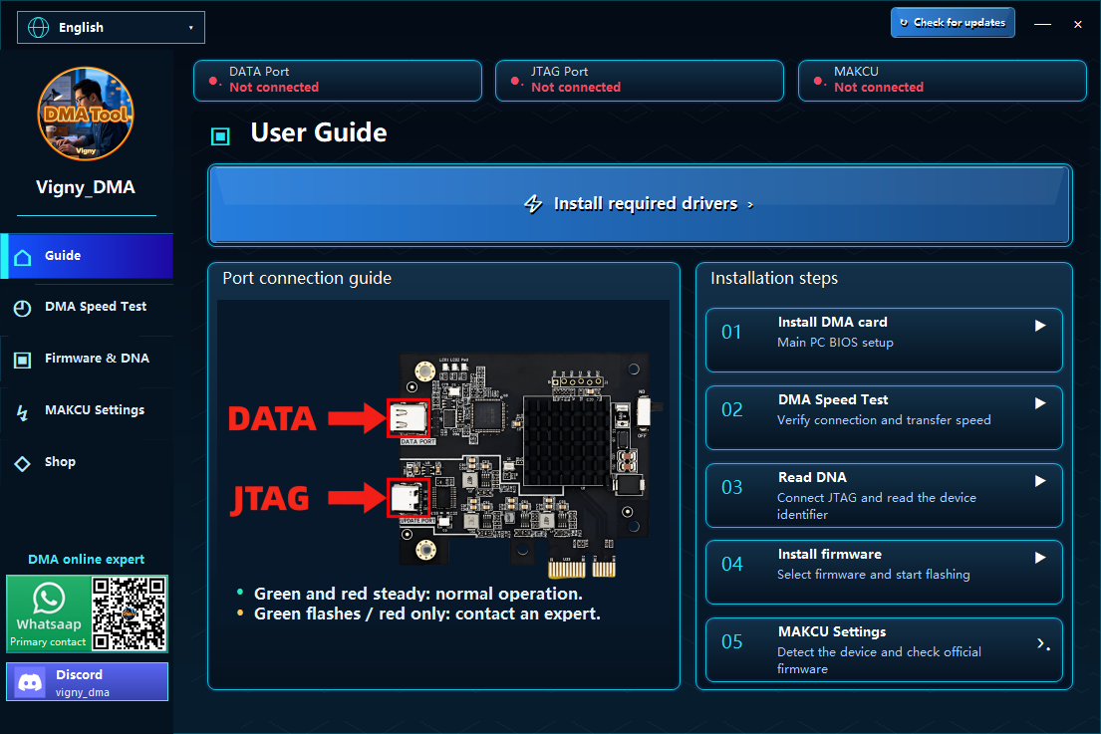This screenshot has height=734, width=1101.
Task: Click 'Green flashes / red only' text
Action: (426, 614)
